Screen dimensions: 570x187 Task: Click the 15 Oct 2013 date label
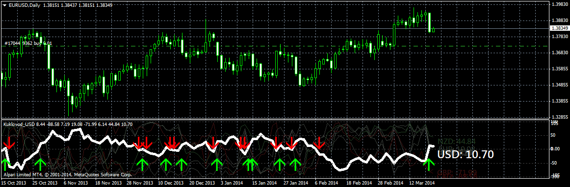click(x=13, y=183)
